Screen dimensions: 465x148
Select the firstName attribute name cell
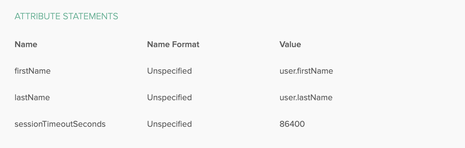(32, 71)
